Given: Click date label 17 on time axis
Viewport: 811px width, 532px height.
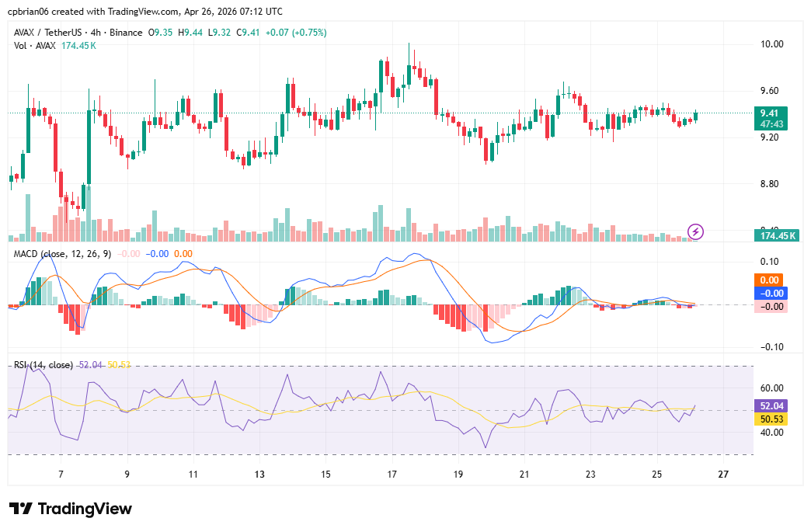Looking at the screenshot, I should point(392,475).
